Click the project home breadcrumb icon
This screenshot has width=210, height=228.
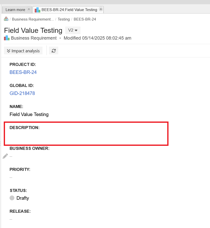coord(6,19)
